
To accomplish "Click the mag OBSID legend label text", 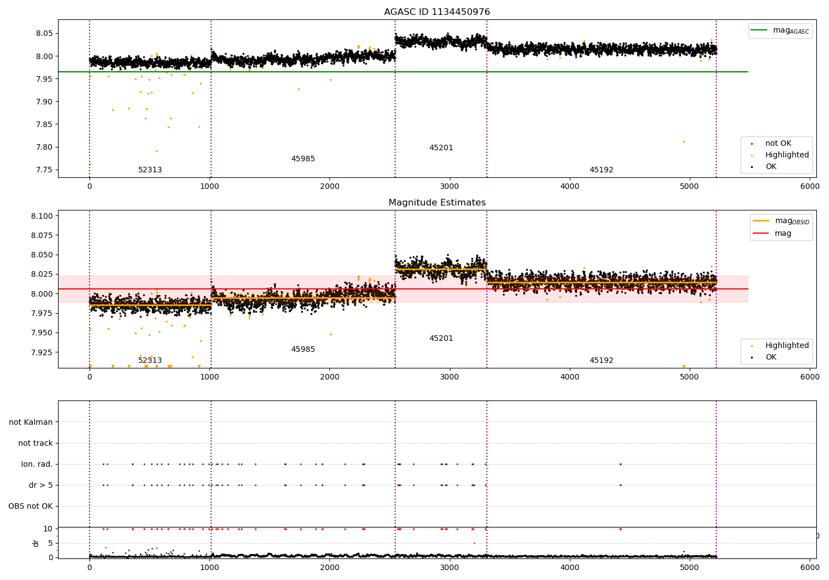I will click(792, 222).
